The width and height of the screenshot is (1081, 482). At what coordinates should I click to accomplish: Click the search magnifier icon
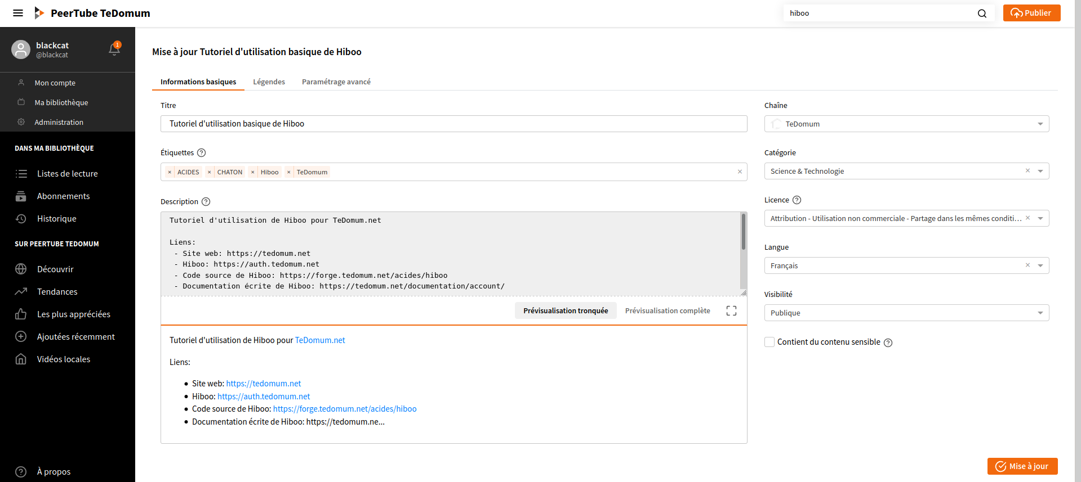(x=982, y=13)
